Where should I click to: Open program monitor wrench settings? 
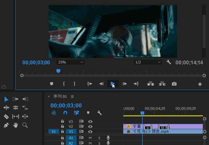[169, 62]
